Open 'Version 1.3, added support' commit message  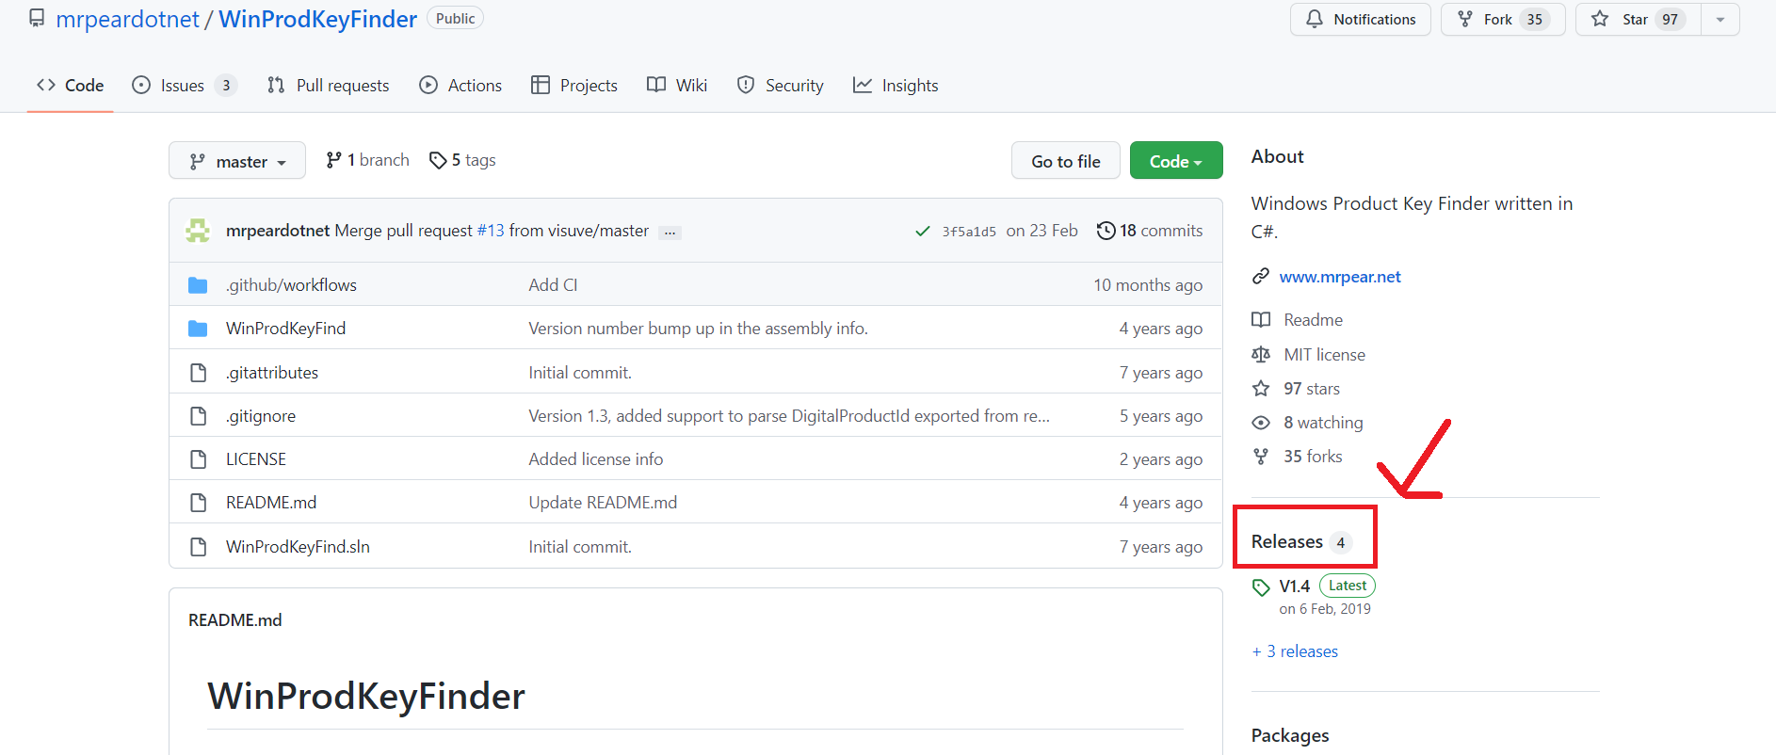point(789,416)
